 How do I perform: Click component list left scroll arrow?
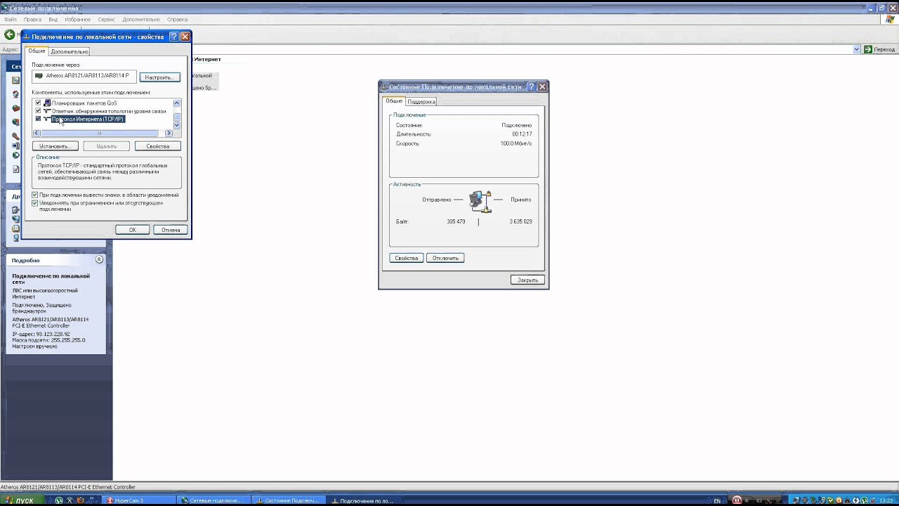[37, 133]
